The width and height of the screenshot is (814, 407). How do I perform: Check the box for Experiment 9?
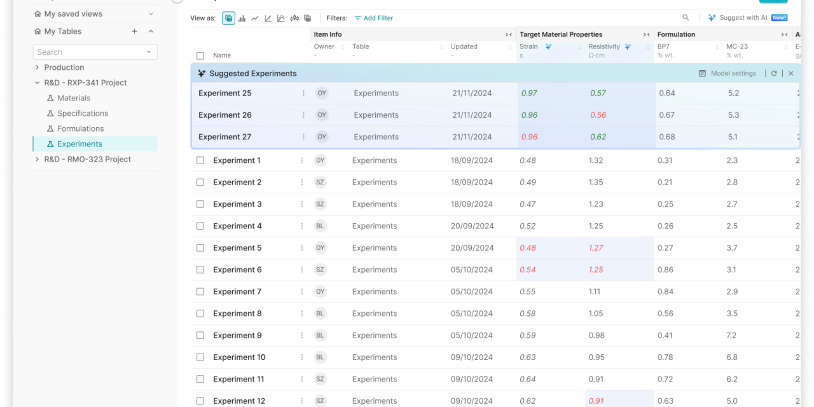coord(200,336)
